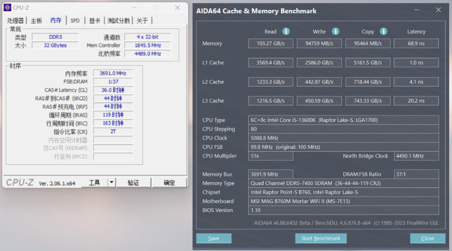Click North Bridge Clock 4490.1 MHz field
This screenshot has height=251, width=452.
coord(416,156)
